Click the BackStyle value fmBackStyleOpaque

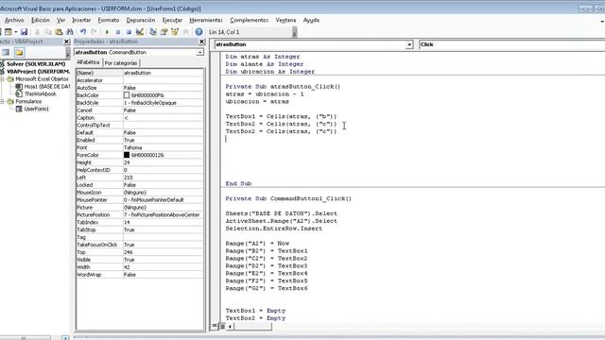coord(163,103)
